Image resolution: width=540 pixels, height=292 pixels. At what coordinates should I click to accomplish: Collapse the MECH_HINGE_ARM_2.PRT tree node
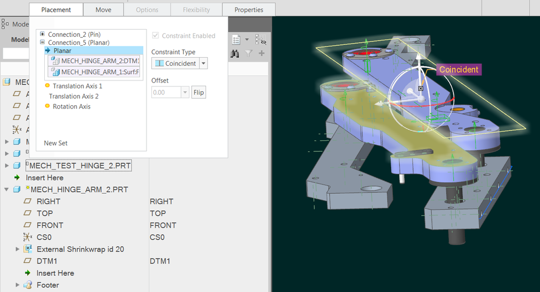coord(6,189)
